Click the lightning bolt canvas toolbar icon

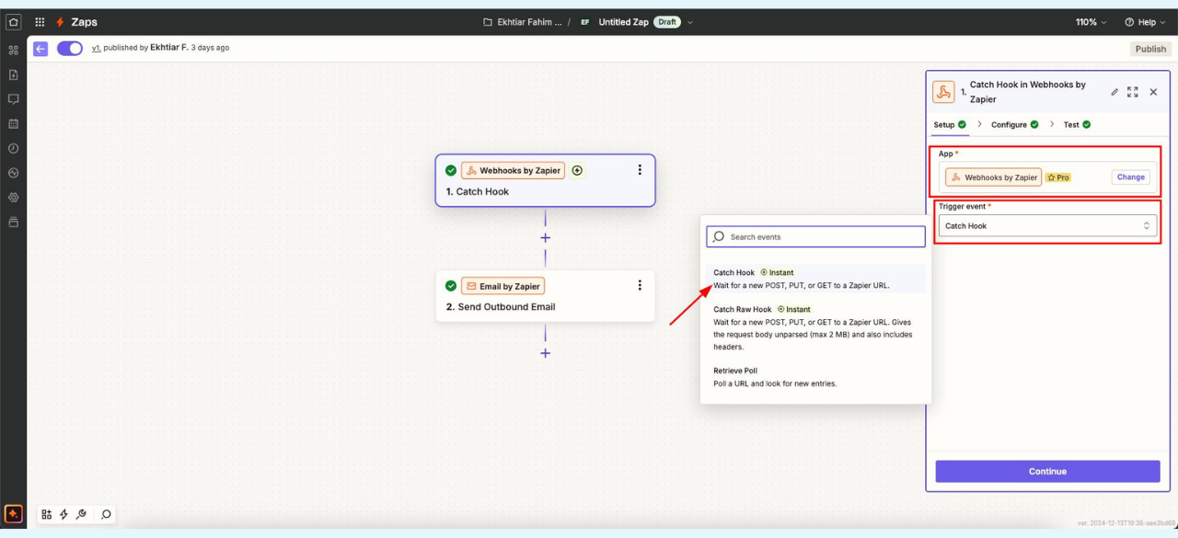pyautogui.click(x=64, y=514)
